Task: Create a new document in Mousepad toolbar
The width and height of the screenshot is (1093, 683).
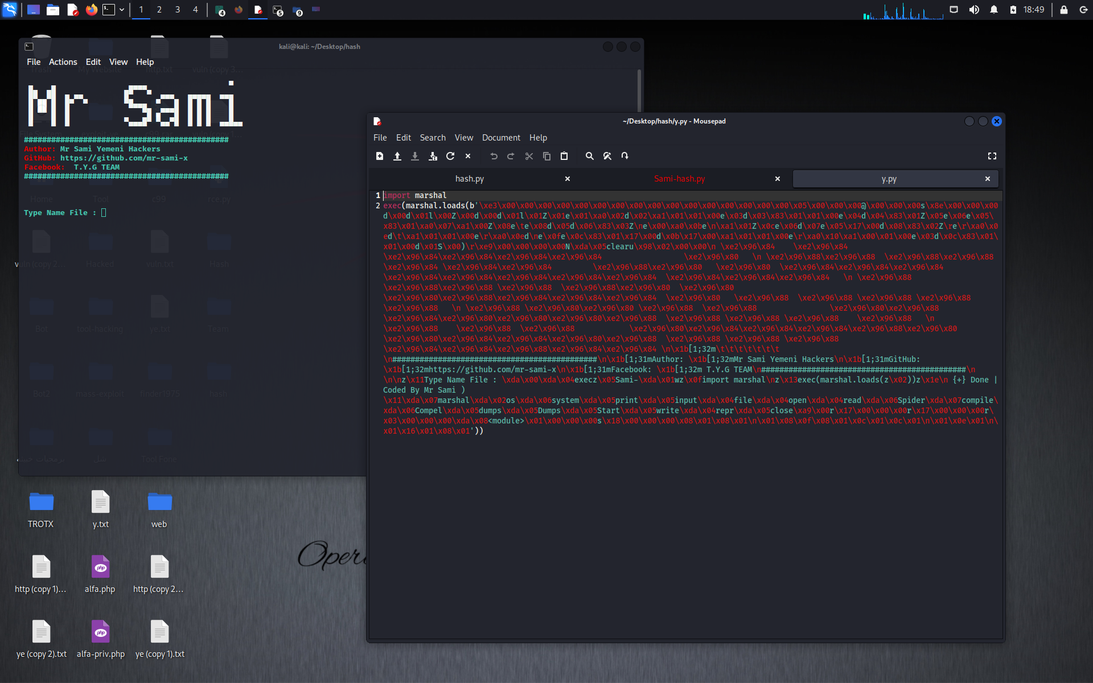Action: point(380,156)
